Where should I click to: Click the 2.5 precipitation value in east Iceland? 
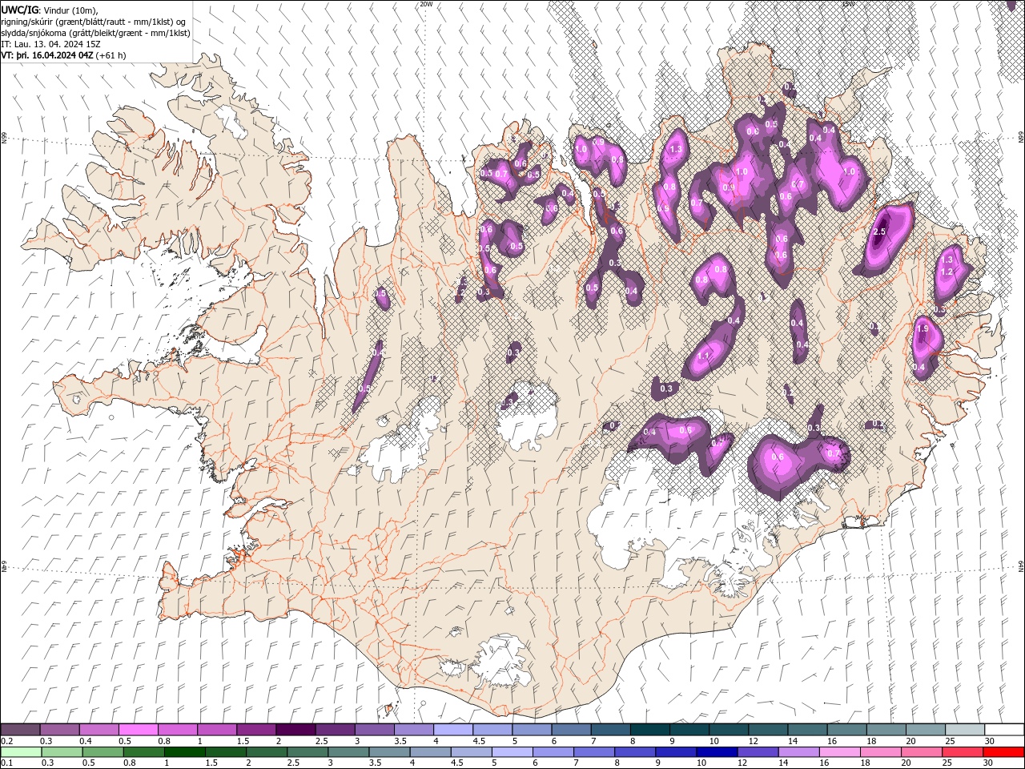coord(879,232)
